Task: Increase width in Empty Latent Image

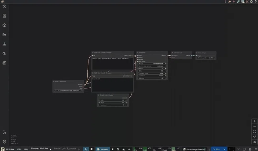Action: [x=126, y=100]
